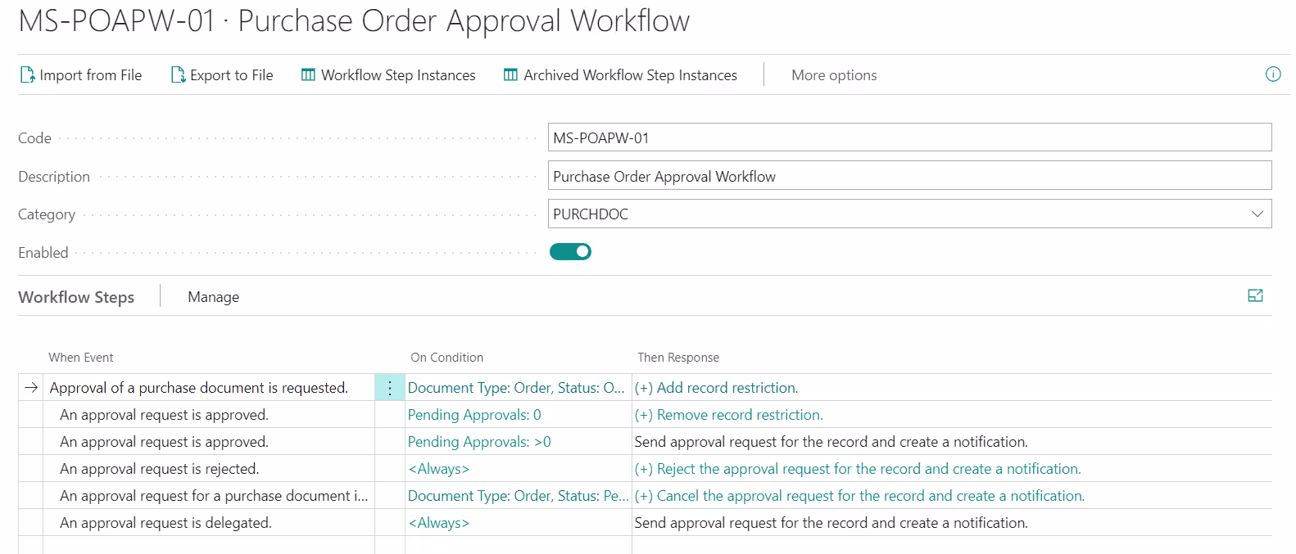The width and height of the screenshot is (1296, 554).
Task: Open More options menu
Action: click(833, 75)
